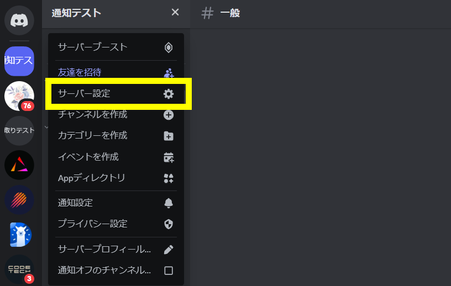This screenshot has height=286, width=451.
Task: Click the notification bell icon
Action: coord(169,203)
